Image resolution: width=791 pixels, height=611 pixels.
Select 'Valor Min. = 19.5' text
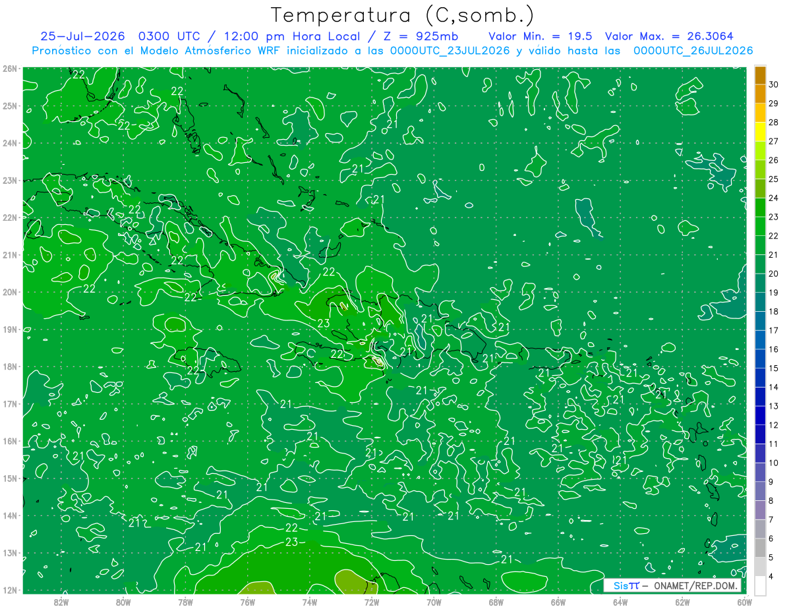click(x=541, y=36)
